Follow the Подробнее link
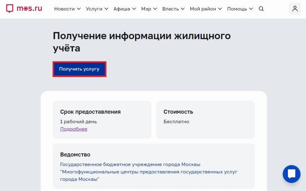 pos(74,129)
